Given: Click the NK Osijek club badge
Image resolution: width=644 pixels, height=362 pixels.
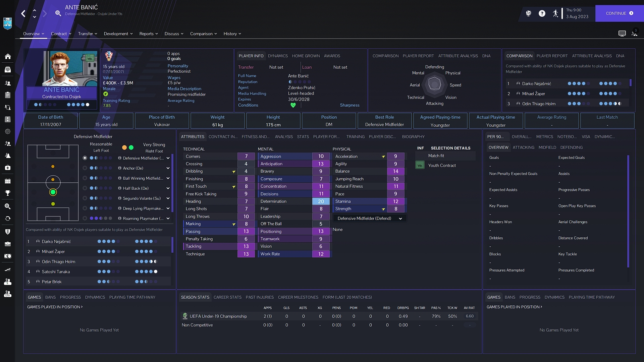Looking at the screenshot, I should [7, 23].
